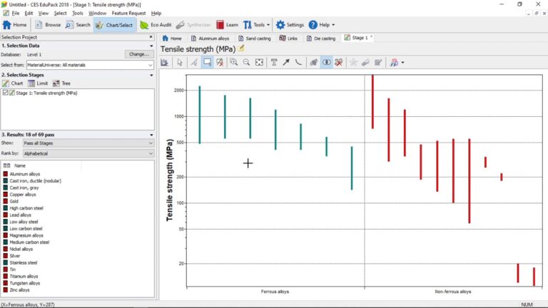Select Magnesium alloys result
This screenshot has height=308, width=548.
coord(26,235)
